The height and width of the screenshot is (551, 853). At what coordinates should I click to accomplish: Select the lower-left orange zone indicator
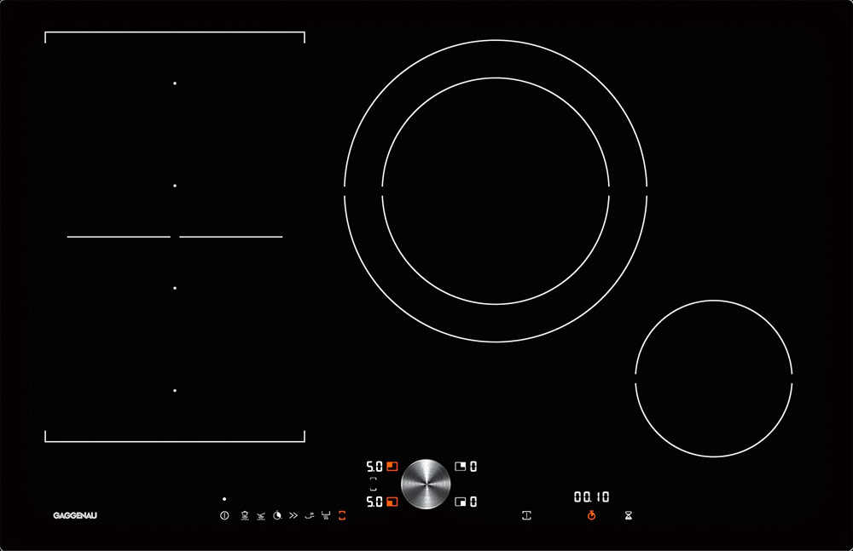(x=392, y=502)
